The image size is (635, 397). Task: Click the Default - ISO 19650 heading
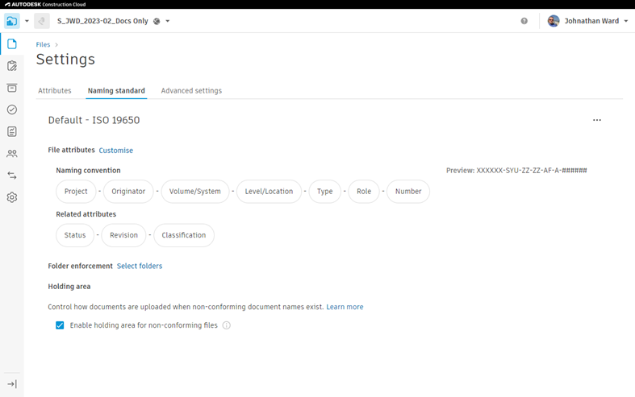[x=94, y=120]
